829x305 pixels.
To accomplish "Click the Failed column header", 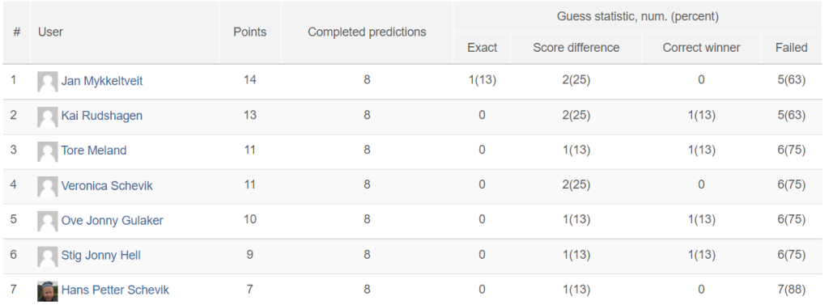I will click(792, 48).
